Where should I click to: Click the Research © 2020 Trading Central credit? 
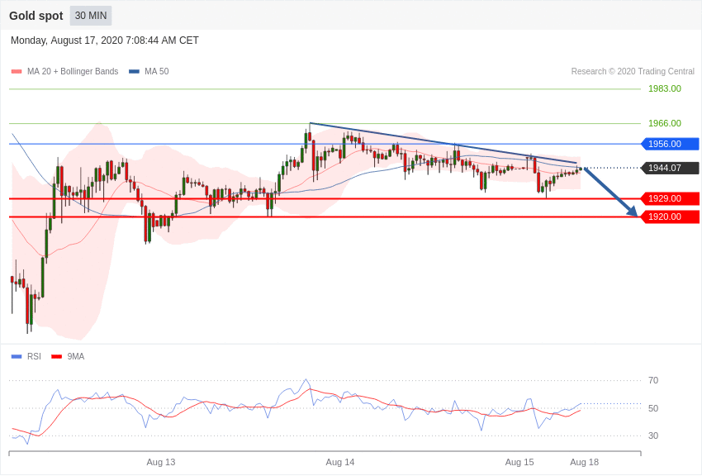pos(633,72)
